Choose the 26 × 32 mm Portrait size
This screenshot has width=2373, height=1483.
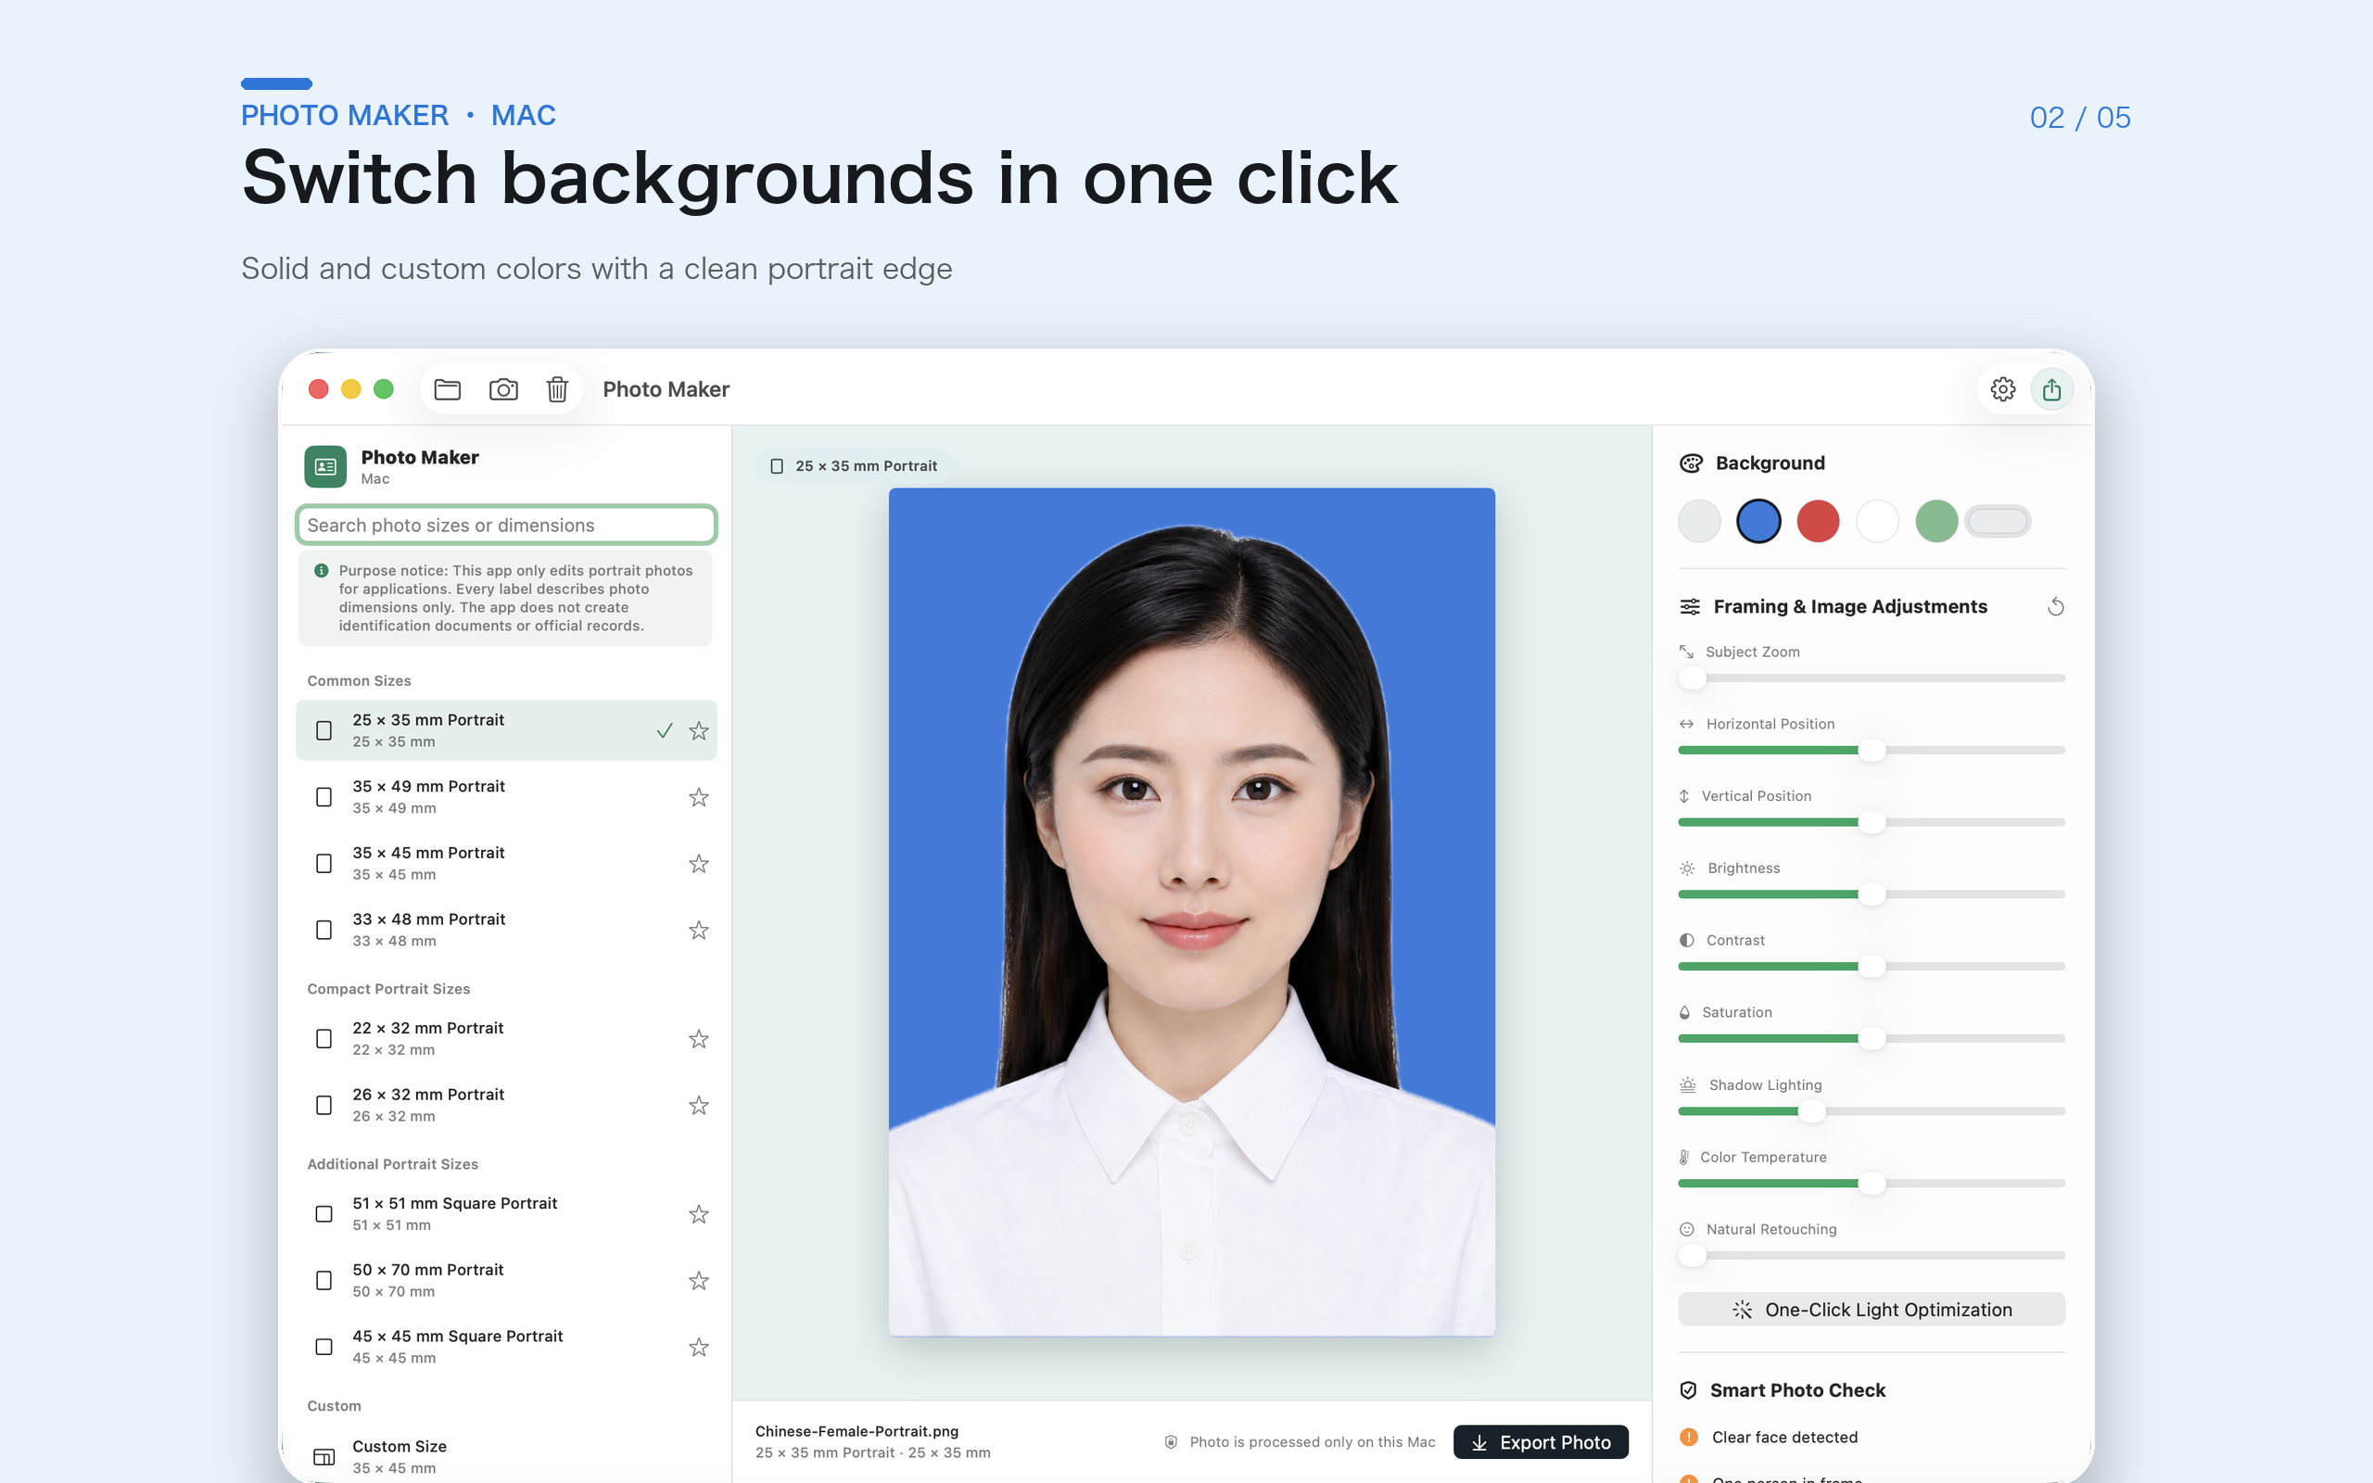pos(506,1106)
